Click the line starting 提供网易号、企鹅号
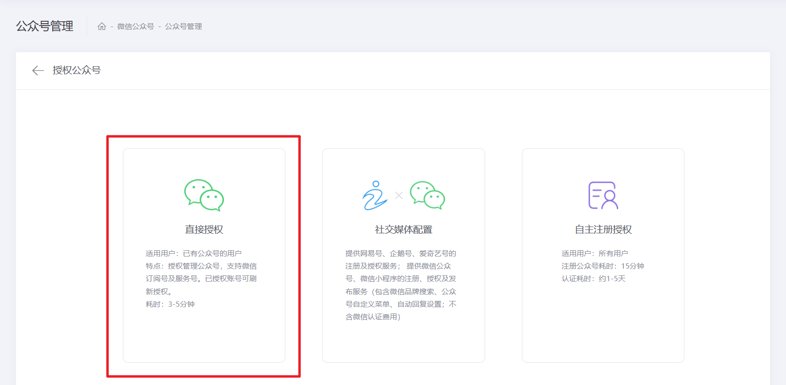The width and height of the screenshot is (786, 385). pyautogui.click(x=400, y=253)
